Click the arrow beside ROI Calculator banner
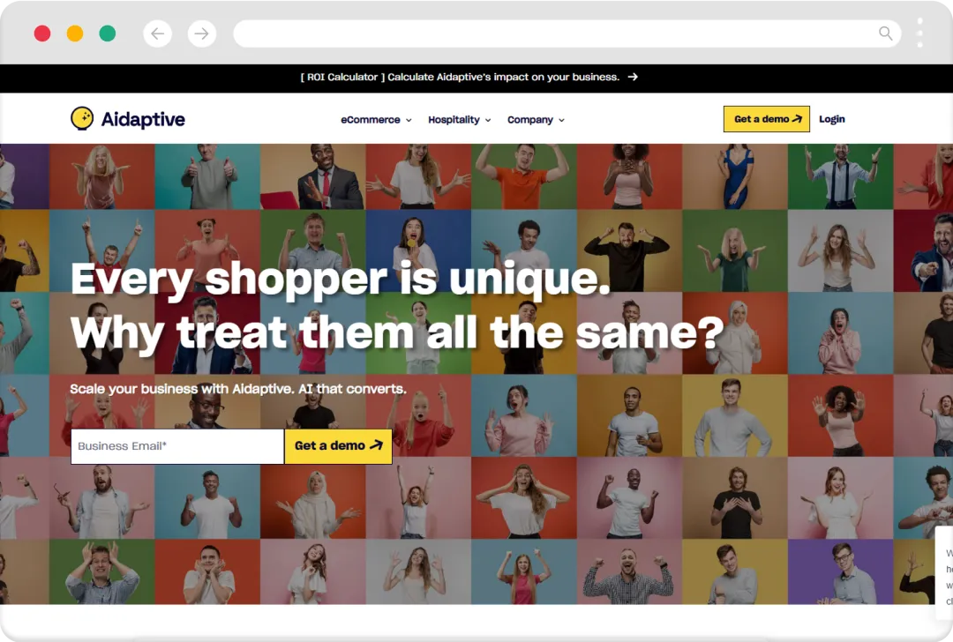953x642 pixels. click(633, 77)
